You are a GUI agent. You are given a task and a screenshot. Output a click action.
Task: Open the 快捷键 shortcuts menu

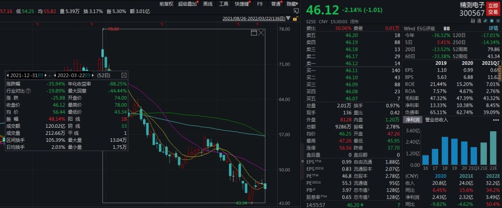[242, 4]
